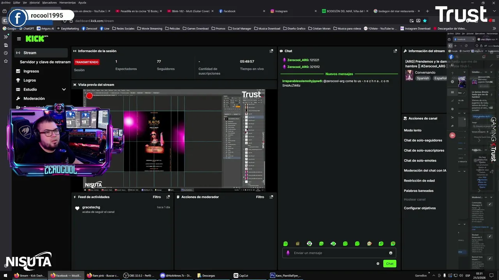Click the KICK logo

click(36, 38)
